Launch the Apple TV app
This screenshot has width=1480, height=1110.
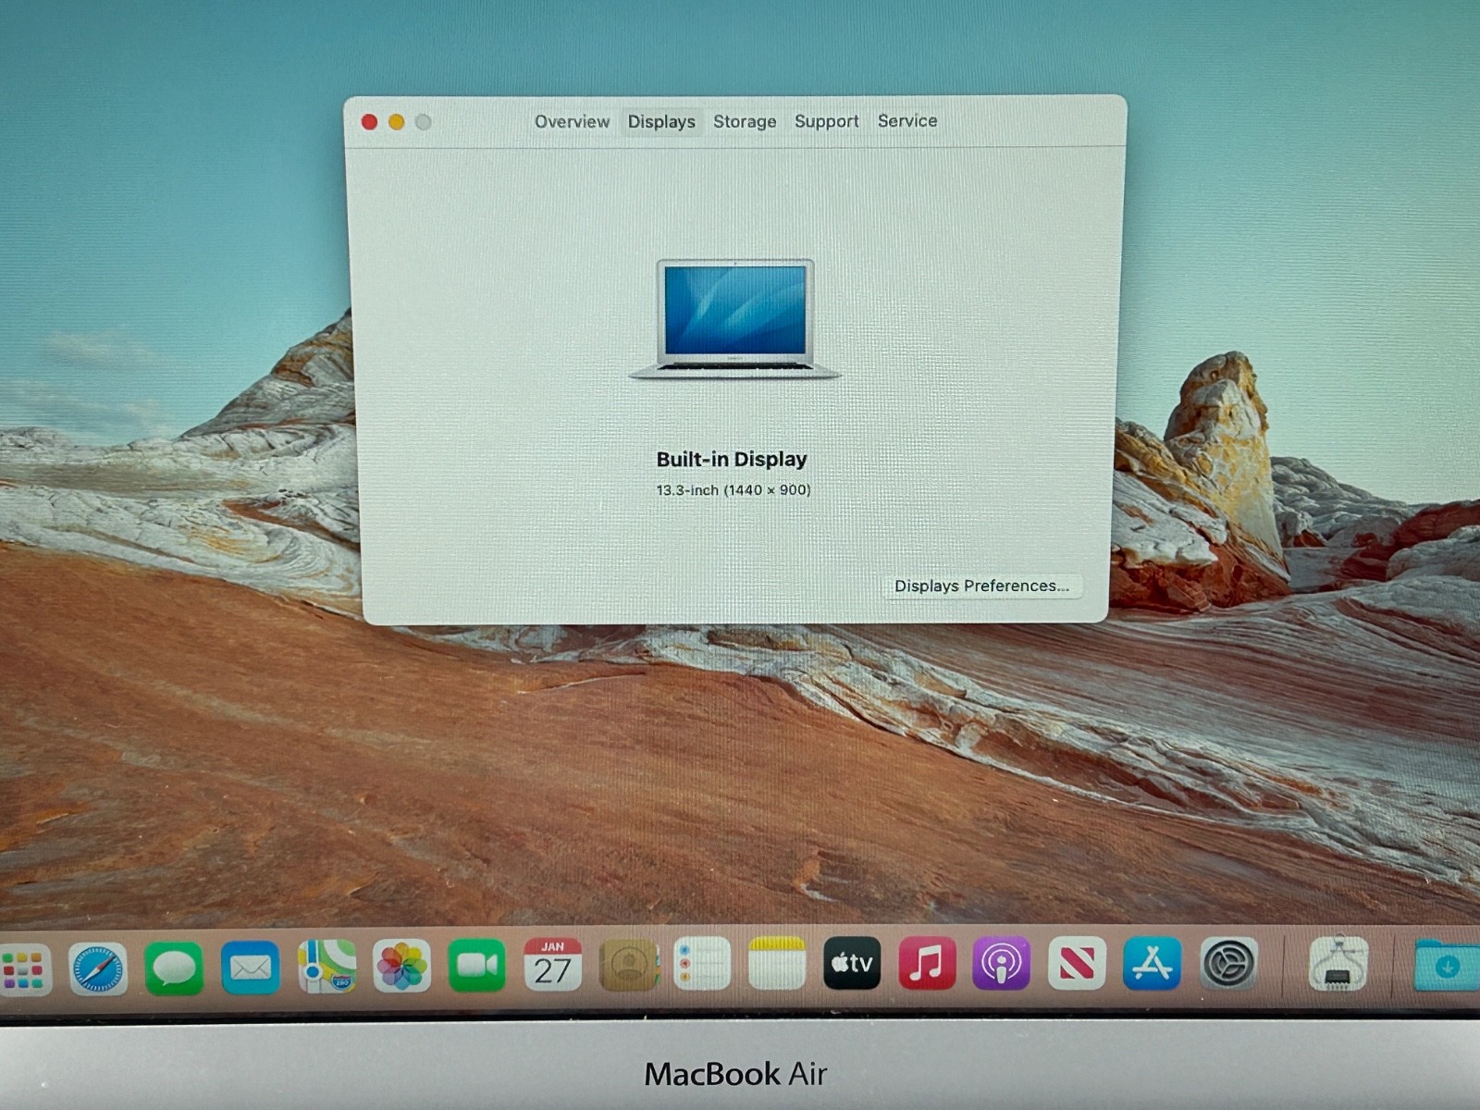coord(852,963)
